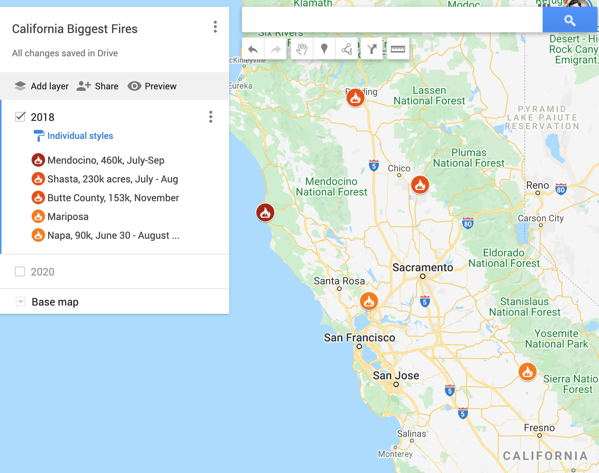Click the 2018 layer title
Viewport: 599px width, 473px height.
point(42,117)
